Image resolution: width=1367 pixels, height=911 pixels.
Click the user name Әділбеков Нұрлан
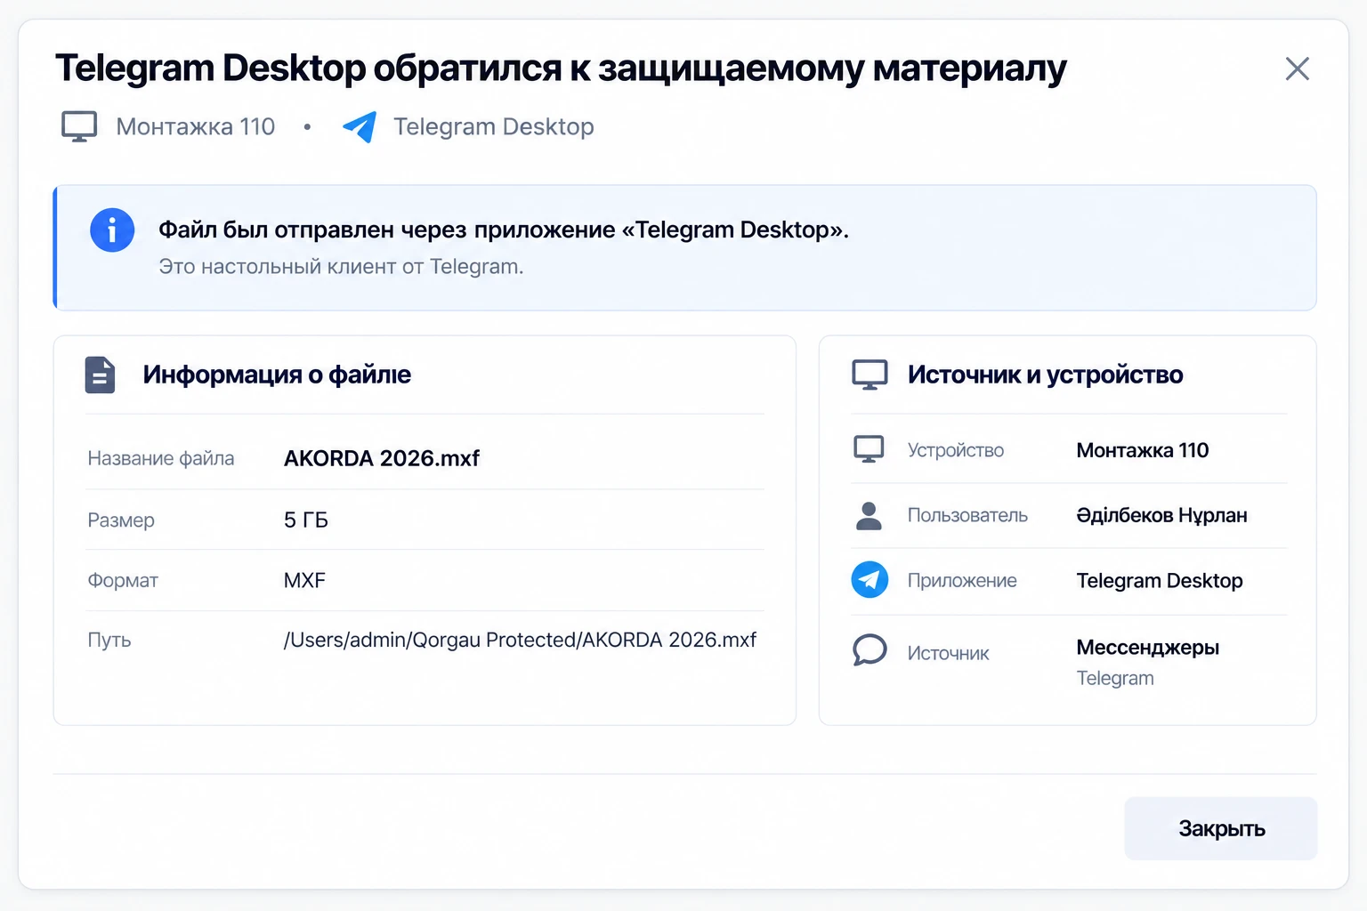pyautogui.click(x=1161, y=515)
